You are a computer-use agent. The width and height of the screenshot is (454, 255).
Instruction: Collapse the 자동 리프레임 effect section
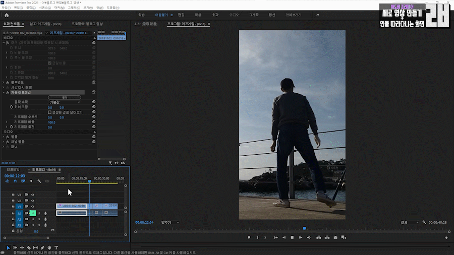[4, 93]
